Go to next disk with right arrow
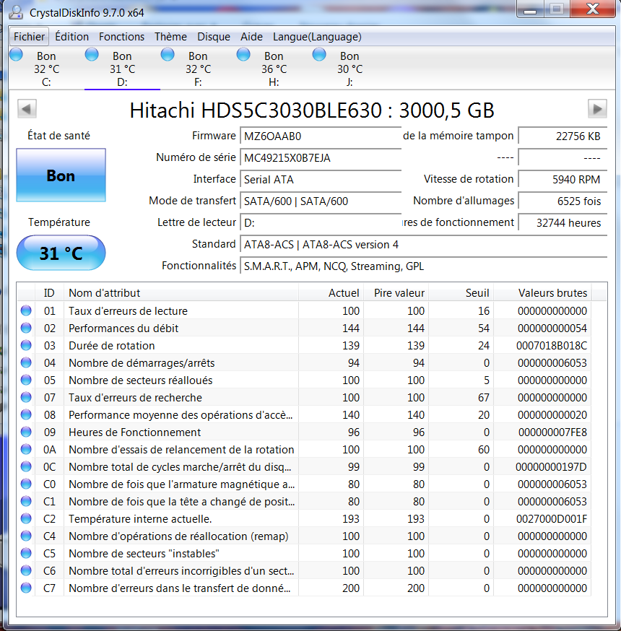This screenshot has width=621, height=631. pos(596,109)
